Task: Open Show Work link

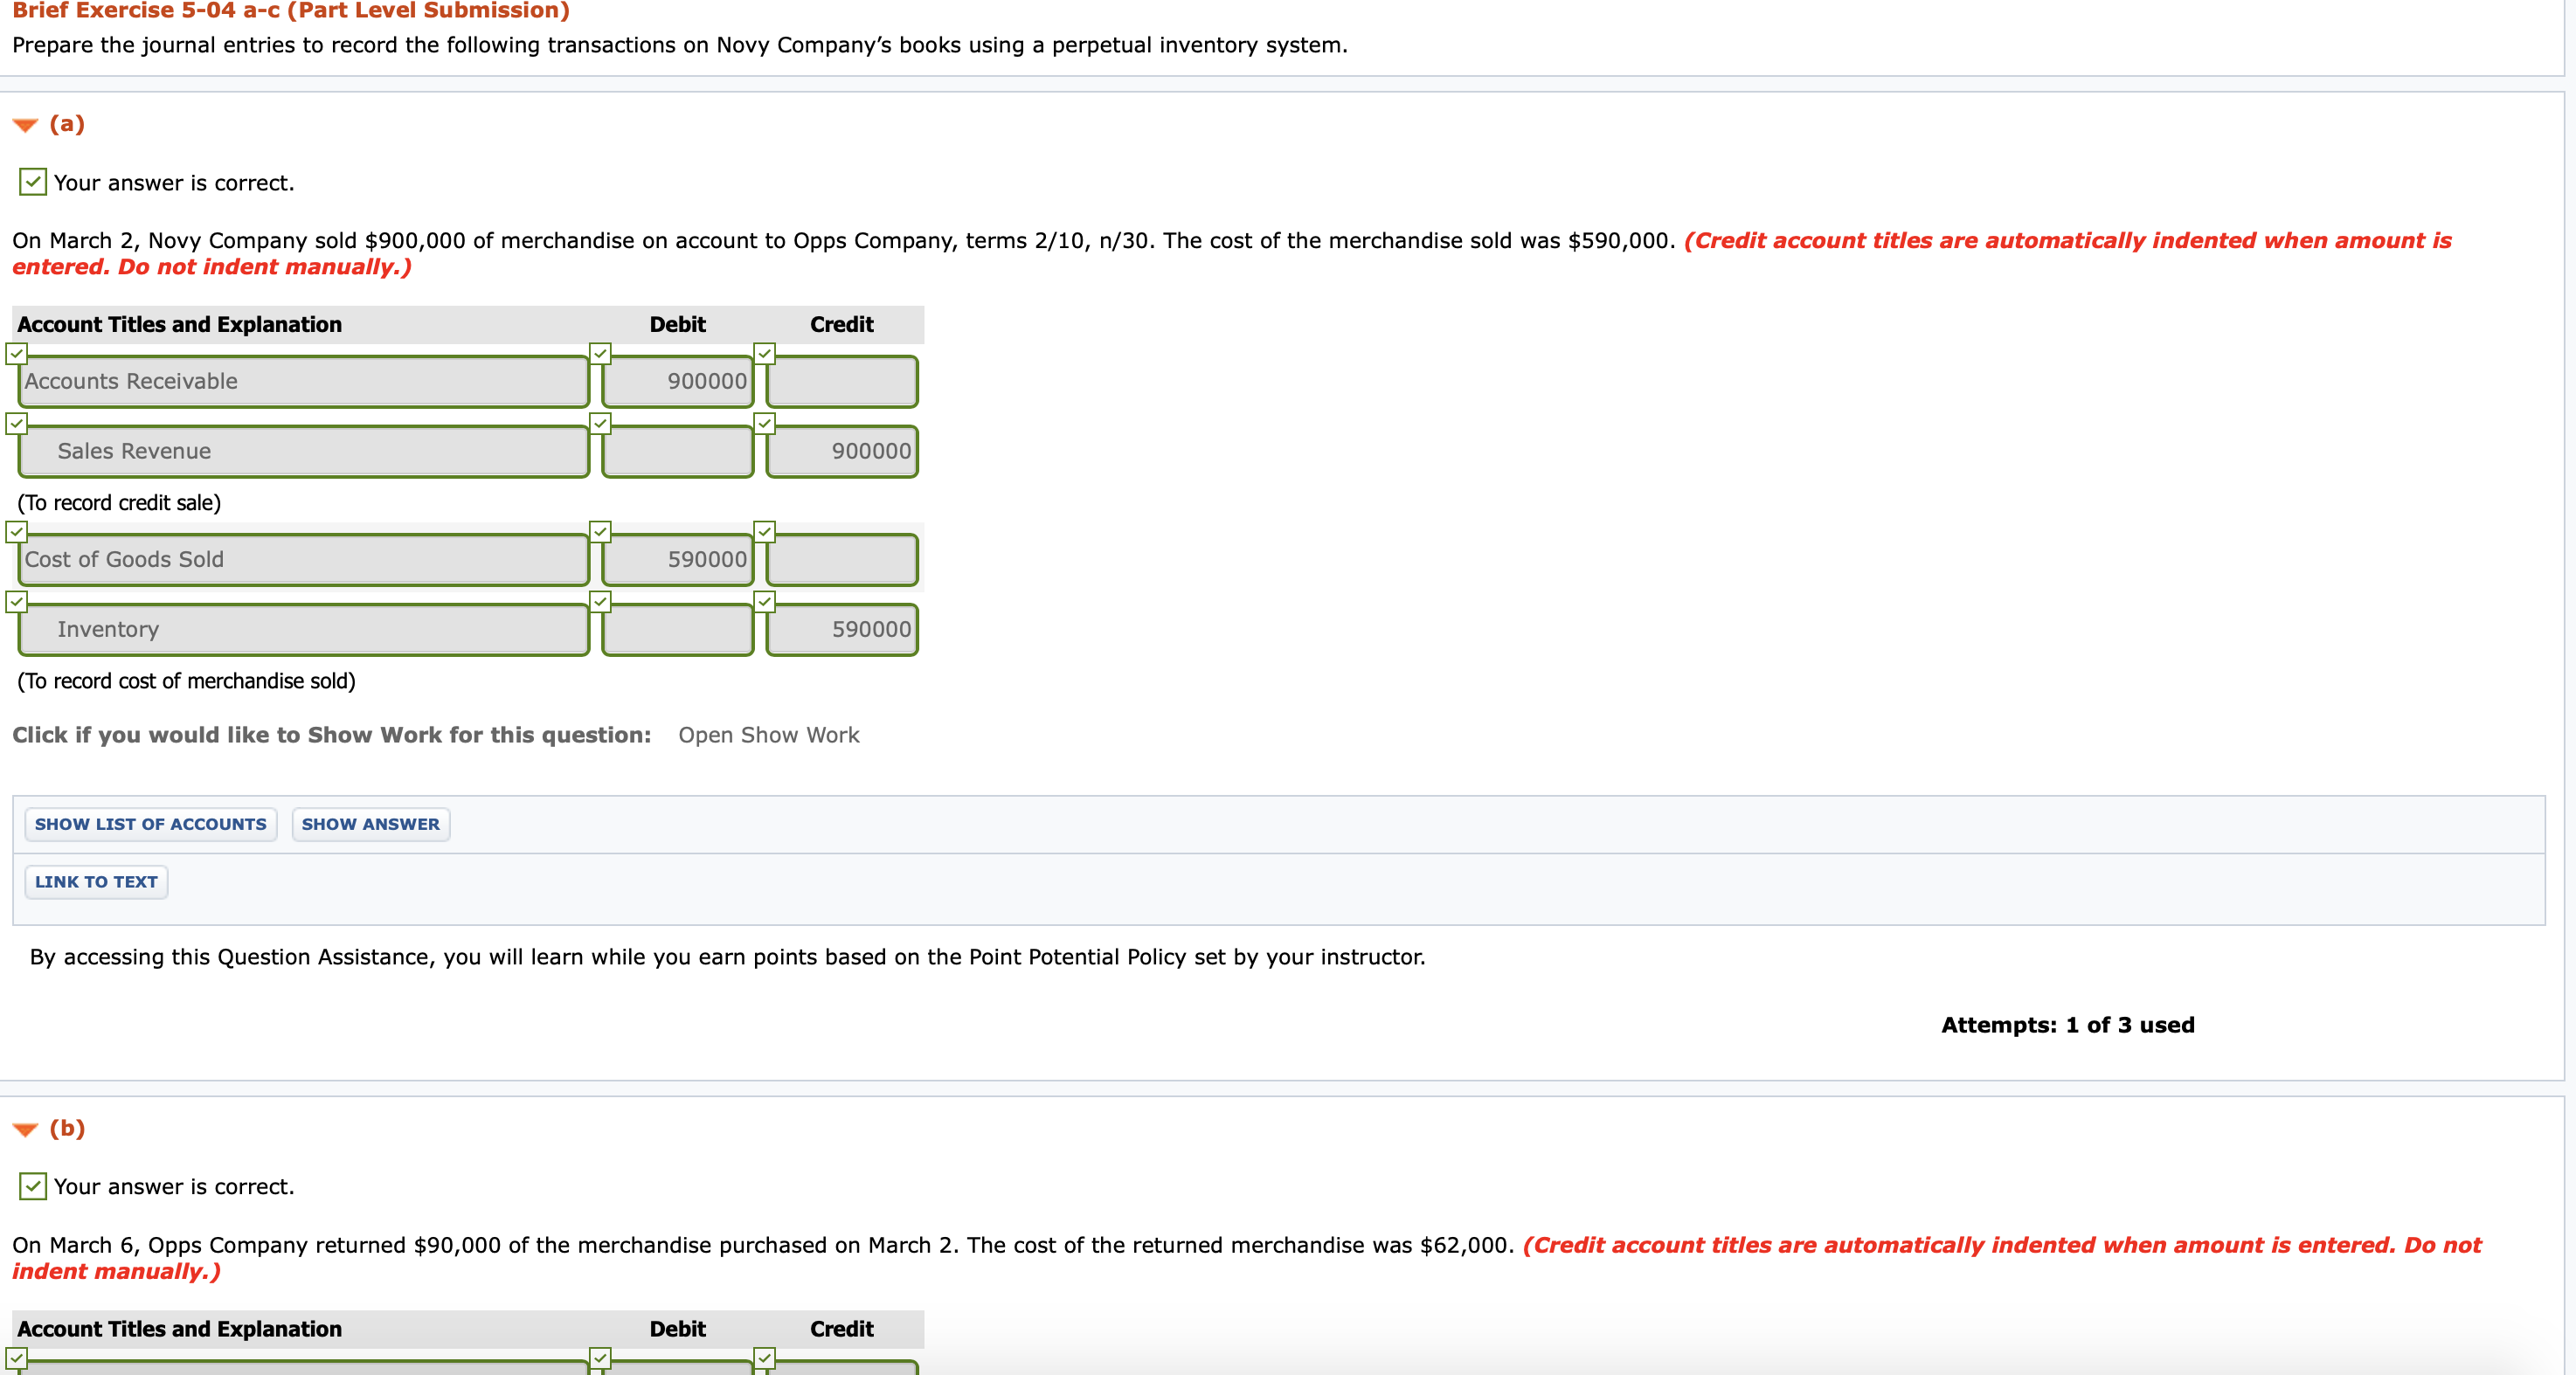Action: tap(768, 735)
